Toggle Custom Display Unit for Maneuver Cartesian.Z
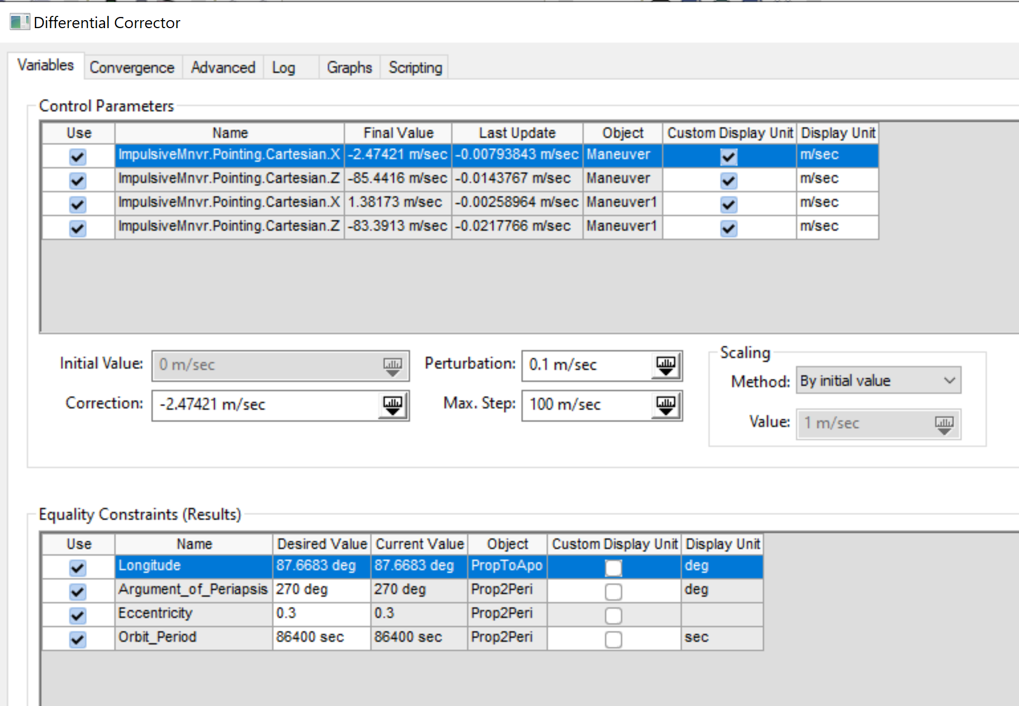 [729, 180]
